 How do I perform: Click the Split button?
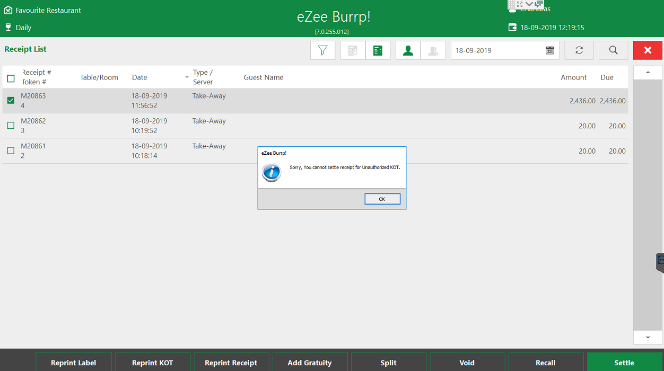pos(389,362)
